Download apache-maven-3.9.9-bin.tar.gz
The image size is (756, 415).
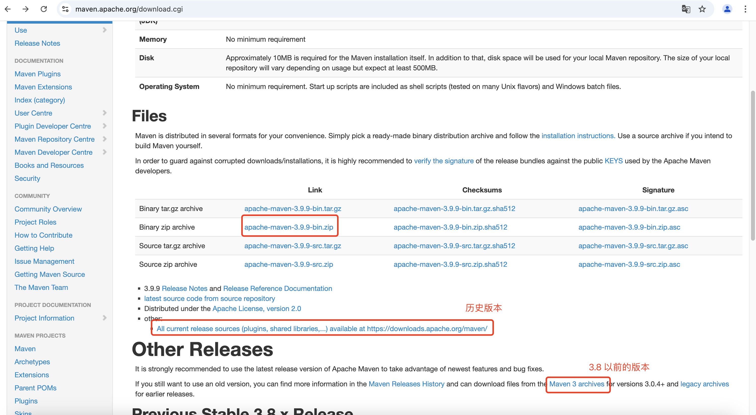point(293,209)
